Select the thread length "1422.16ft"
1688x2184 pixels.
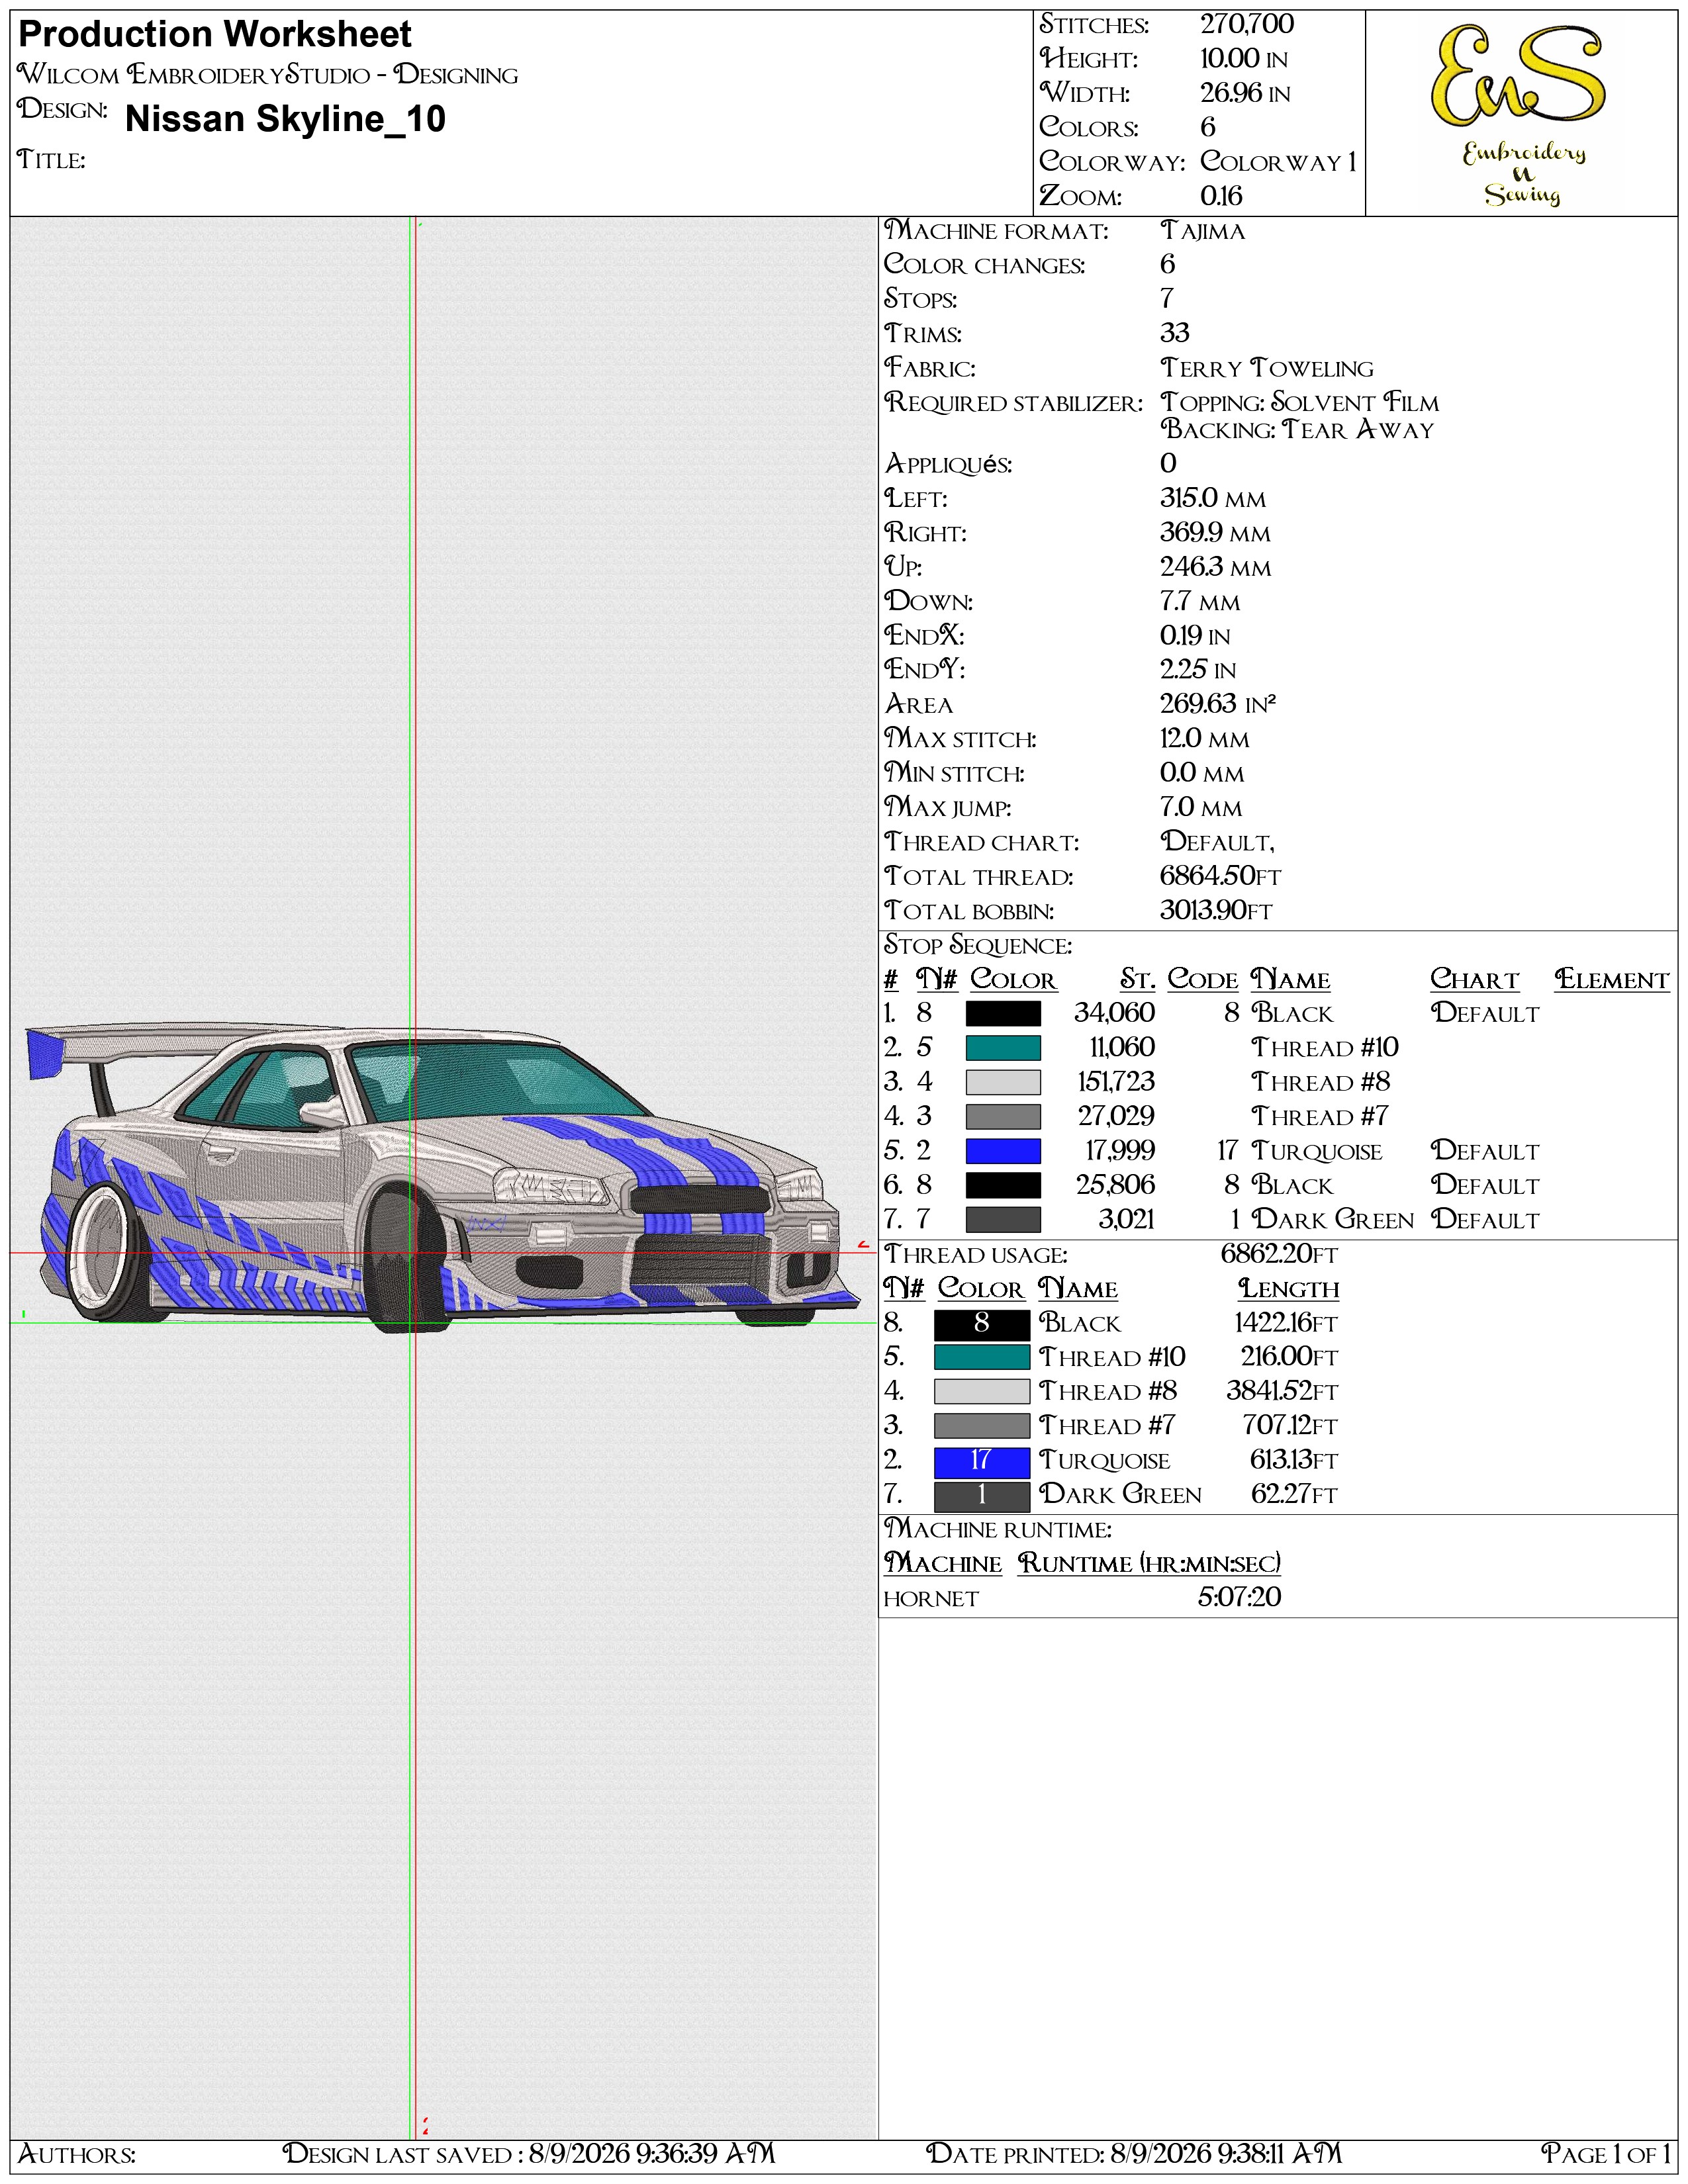coord(1286,1324)
